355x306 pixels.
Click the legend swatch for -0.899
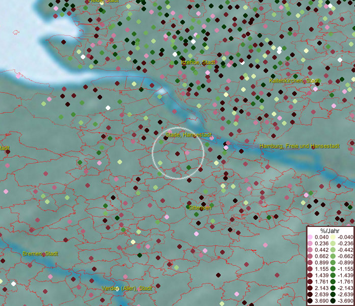pos(333,263)
